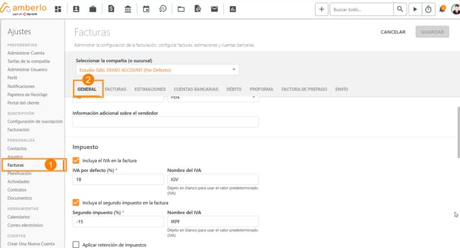Switch to the ESTIMACIONES tab
The height and width of the screenshot is (248, 460).
coord(150,89)
